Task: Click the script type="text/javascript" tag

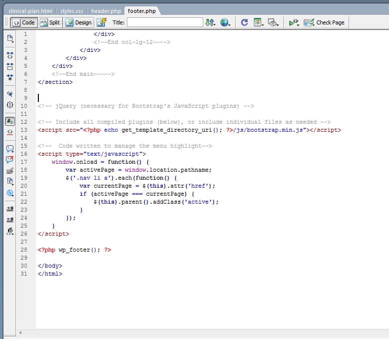Action: click(x=92, y=154)
